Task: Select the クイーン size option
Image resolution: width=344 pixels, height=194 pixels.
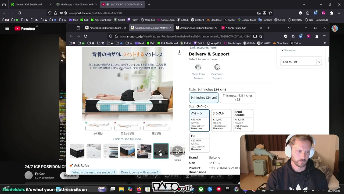Action: [x=200, y=120]
